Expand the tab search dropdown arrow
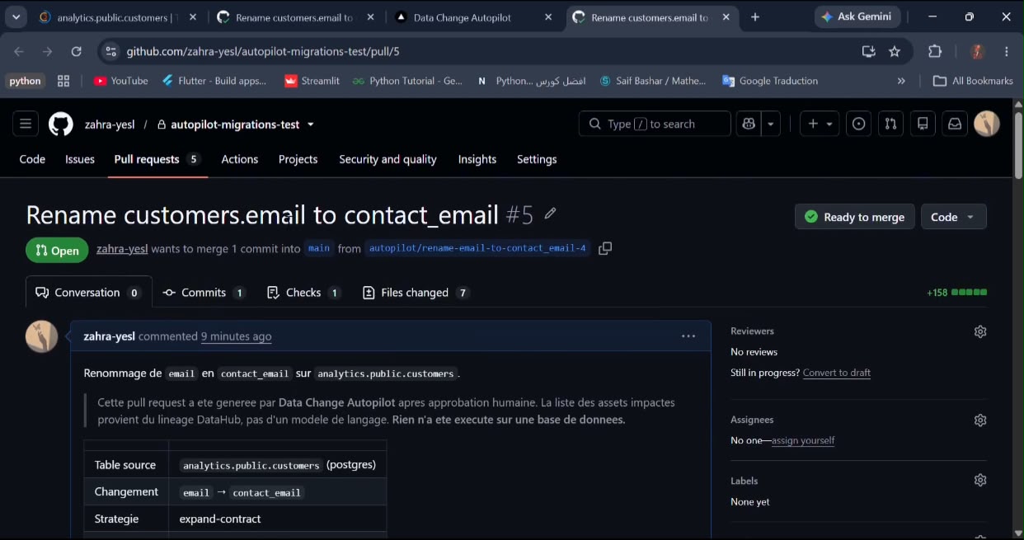Image resolution: width=1024 pixels, height=540 pixels. click(x=16, y=17)
